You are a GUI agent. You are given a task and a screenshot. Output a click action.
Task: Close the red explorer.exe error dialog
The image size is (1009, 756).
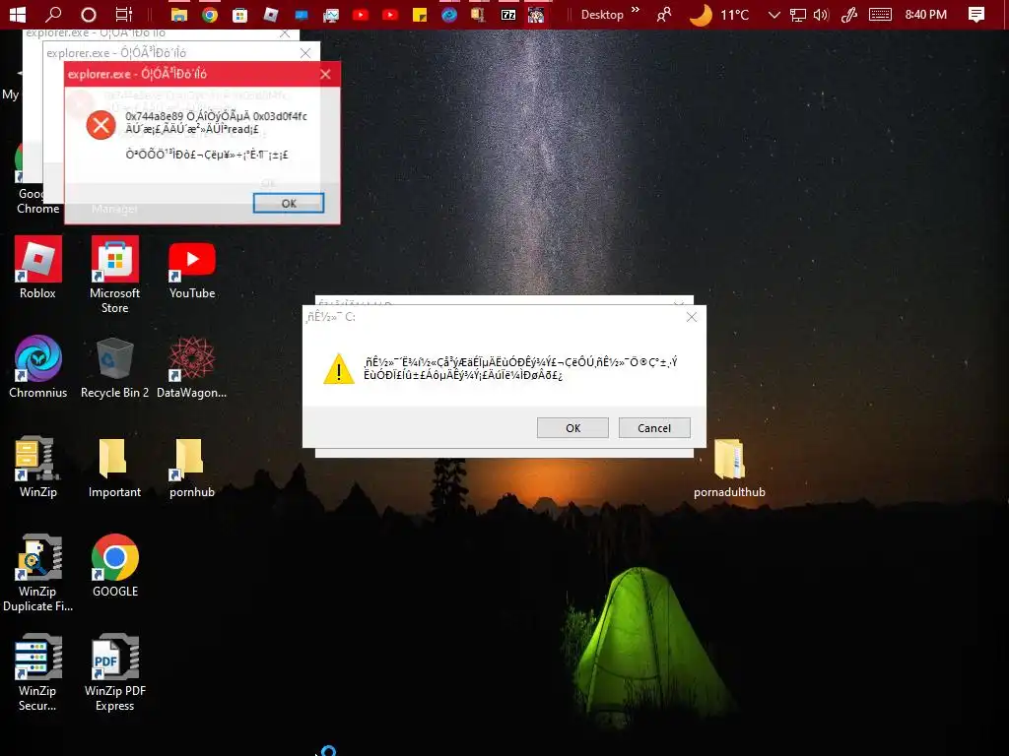(x=325, y=74)
